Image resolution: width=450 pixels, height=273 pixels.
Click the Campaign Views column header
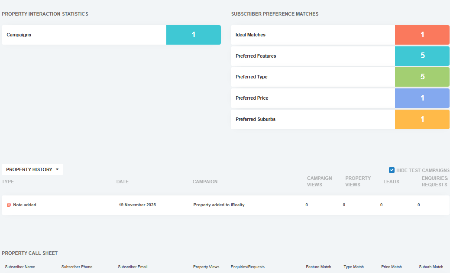click(319, 181)
